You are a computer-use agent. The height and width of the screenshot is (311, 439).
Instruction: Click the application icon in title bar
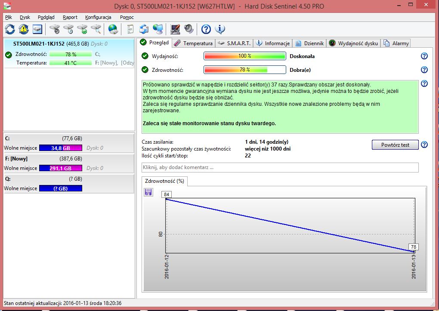tap(7, 6)
